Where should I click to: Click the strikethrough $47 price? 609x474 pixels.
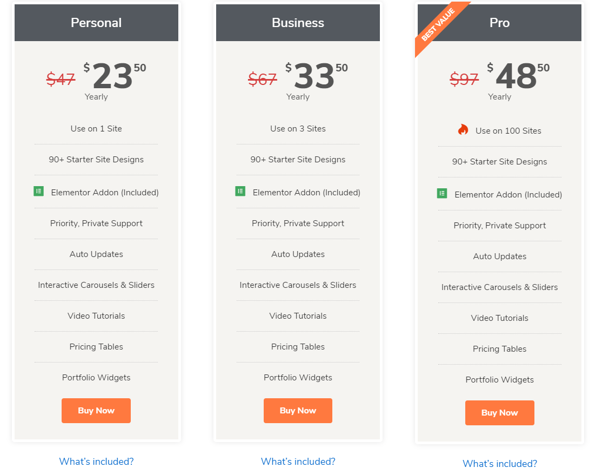coord(61,78)
